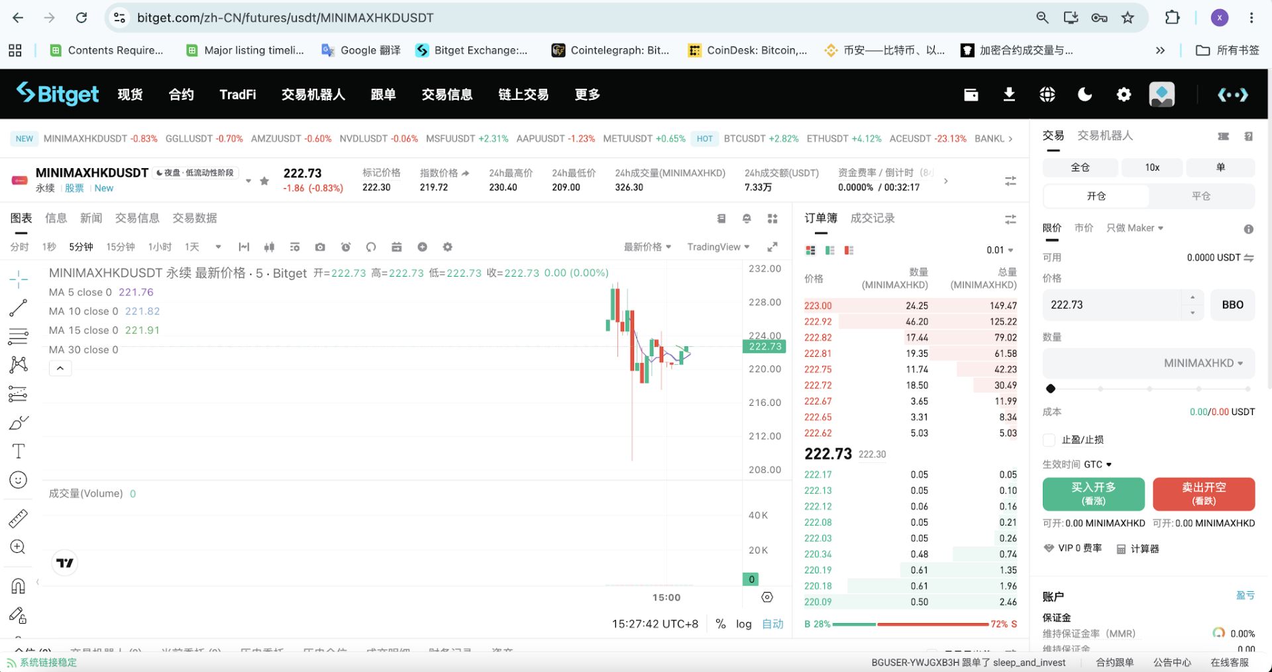Open the 合约 futures menu

click(182, 95)
